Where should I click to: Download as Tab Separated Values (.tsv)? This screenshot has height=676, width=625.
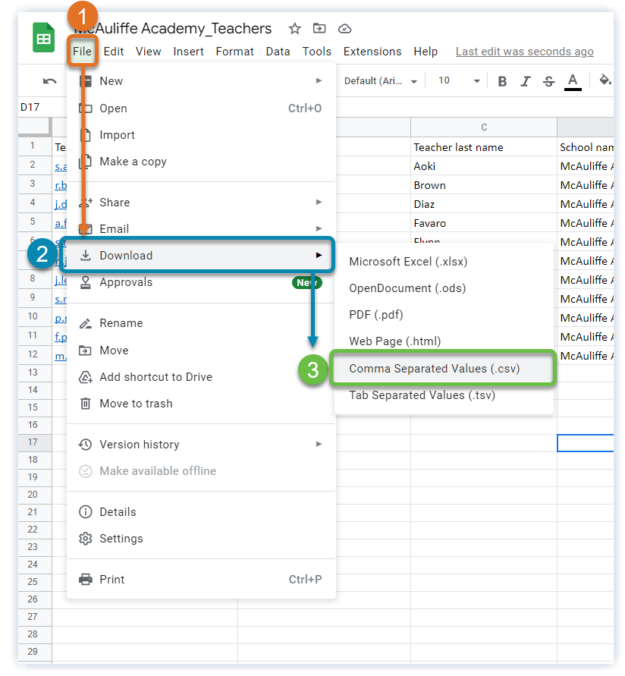pos(444,395)
